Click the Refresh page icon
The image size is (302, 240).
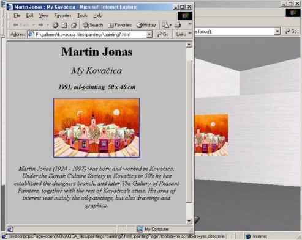click(x=64, y=25)
